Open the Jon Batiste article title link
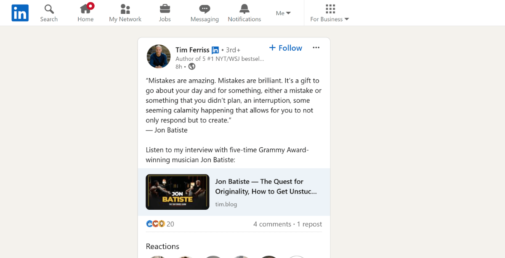This screenshot has height=258, width=505. pyautogui.click(x=266, y=186)
